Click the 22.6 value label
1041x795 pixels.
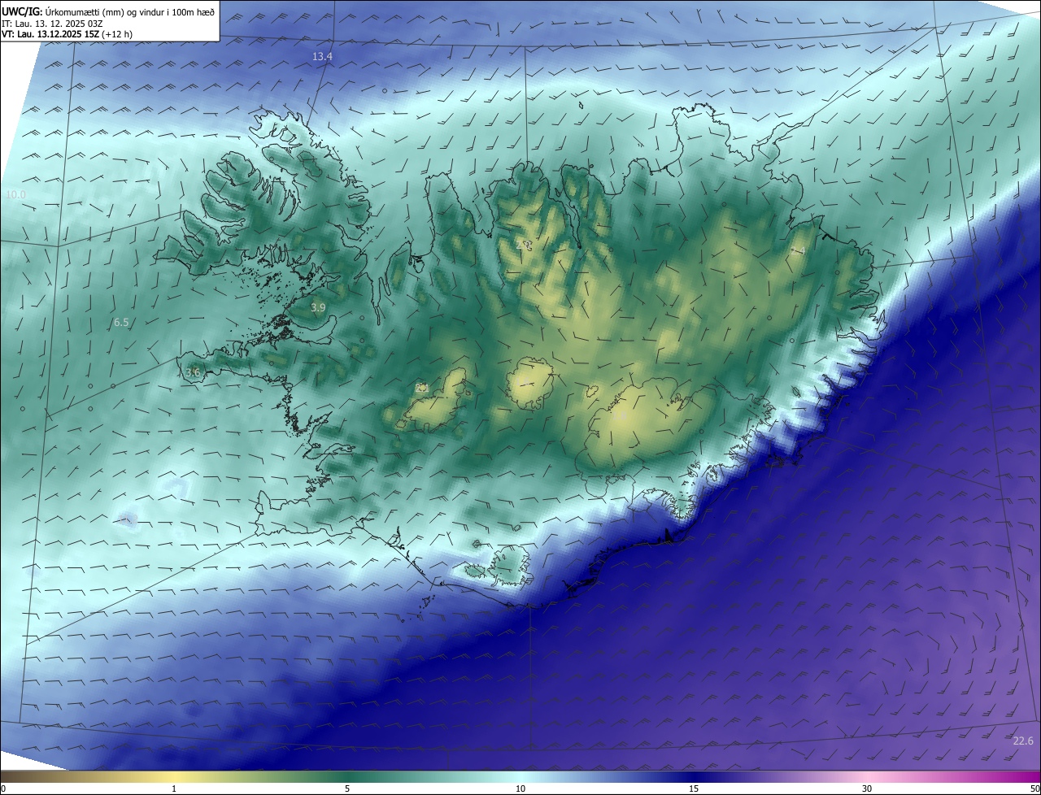click(1023, 741)
